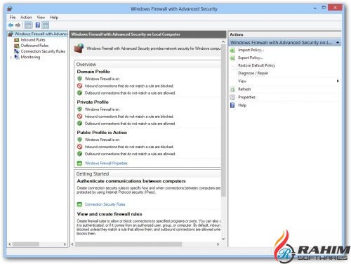Open Windows Firewall Properties link
This screenshot has height=264, width=351.
[106, 163]
